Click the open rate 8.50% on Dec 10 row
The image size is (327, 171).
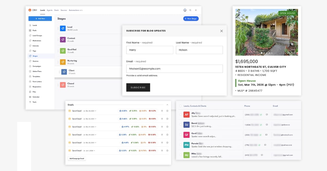tap(123, 111)
